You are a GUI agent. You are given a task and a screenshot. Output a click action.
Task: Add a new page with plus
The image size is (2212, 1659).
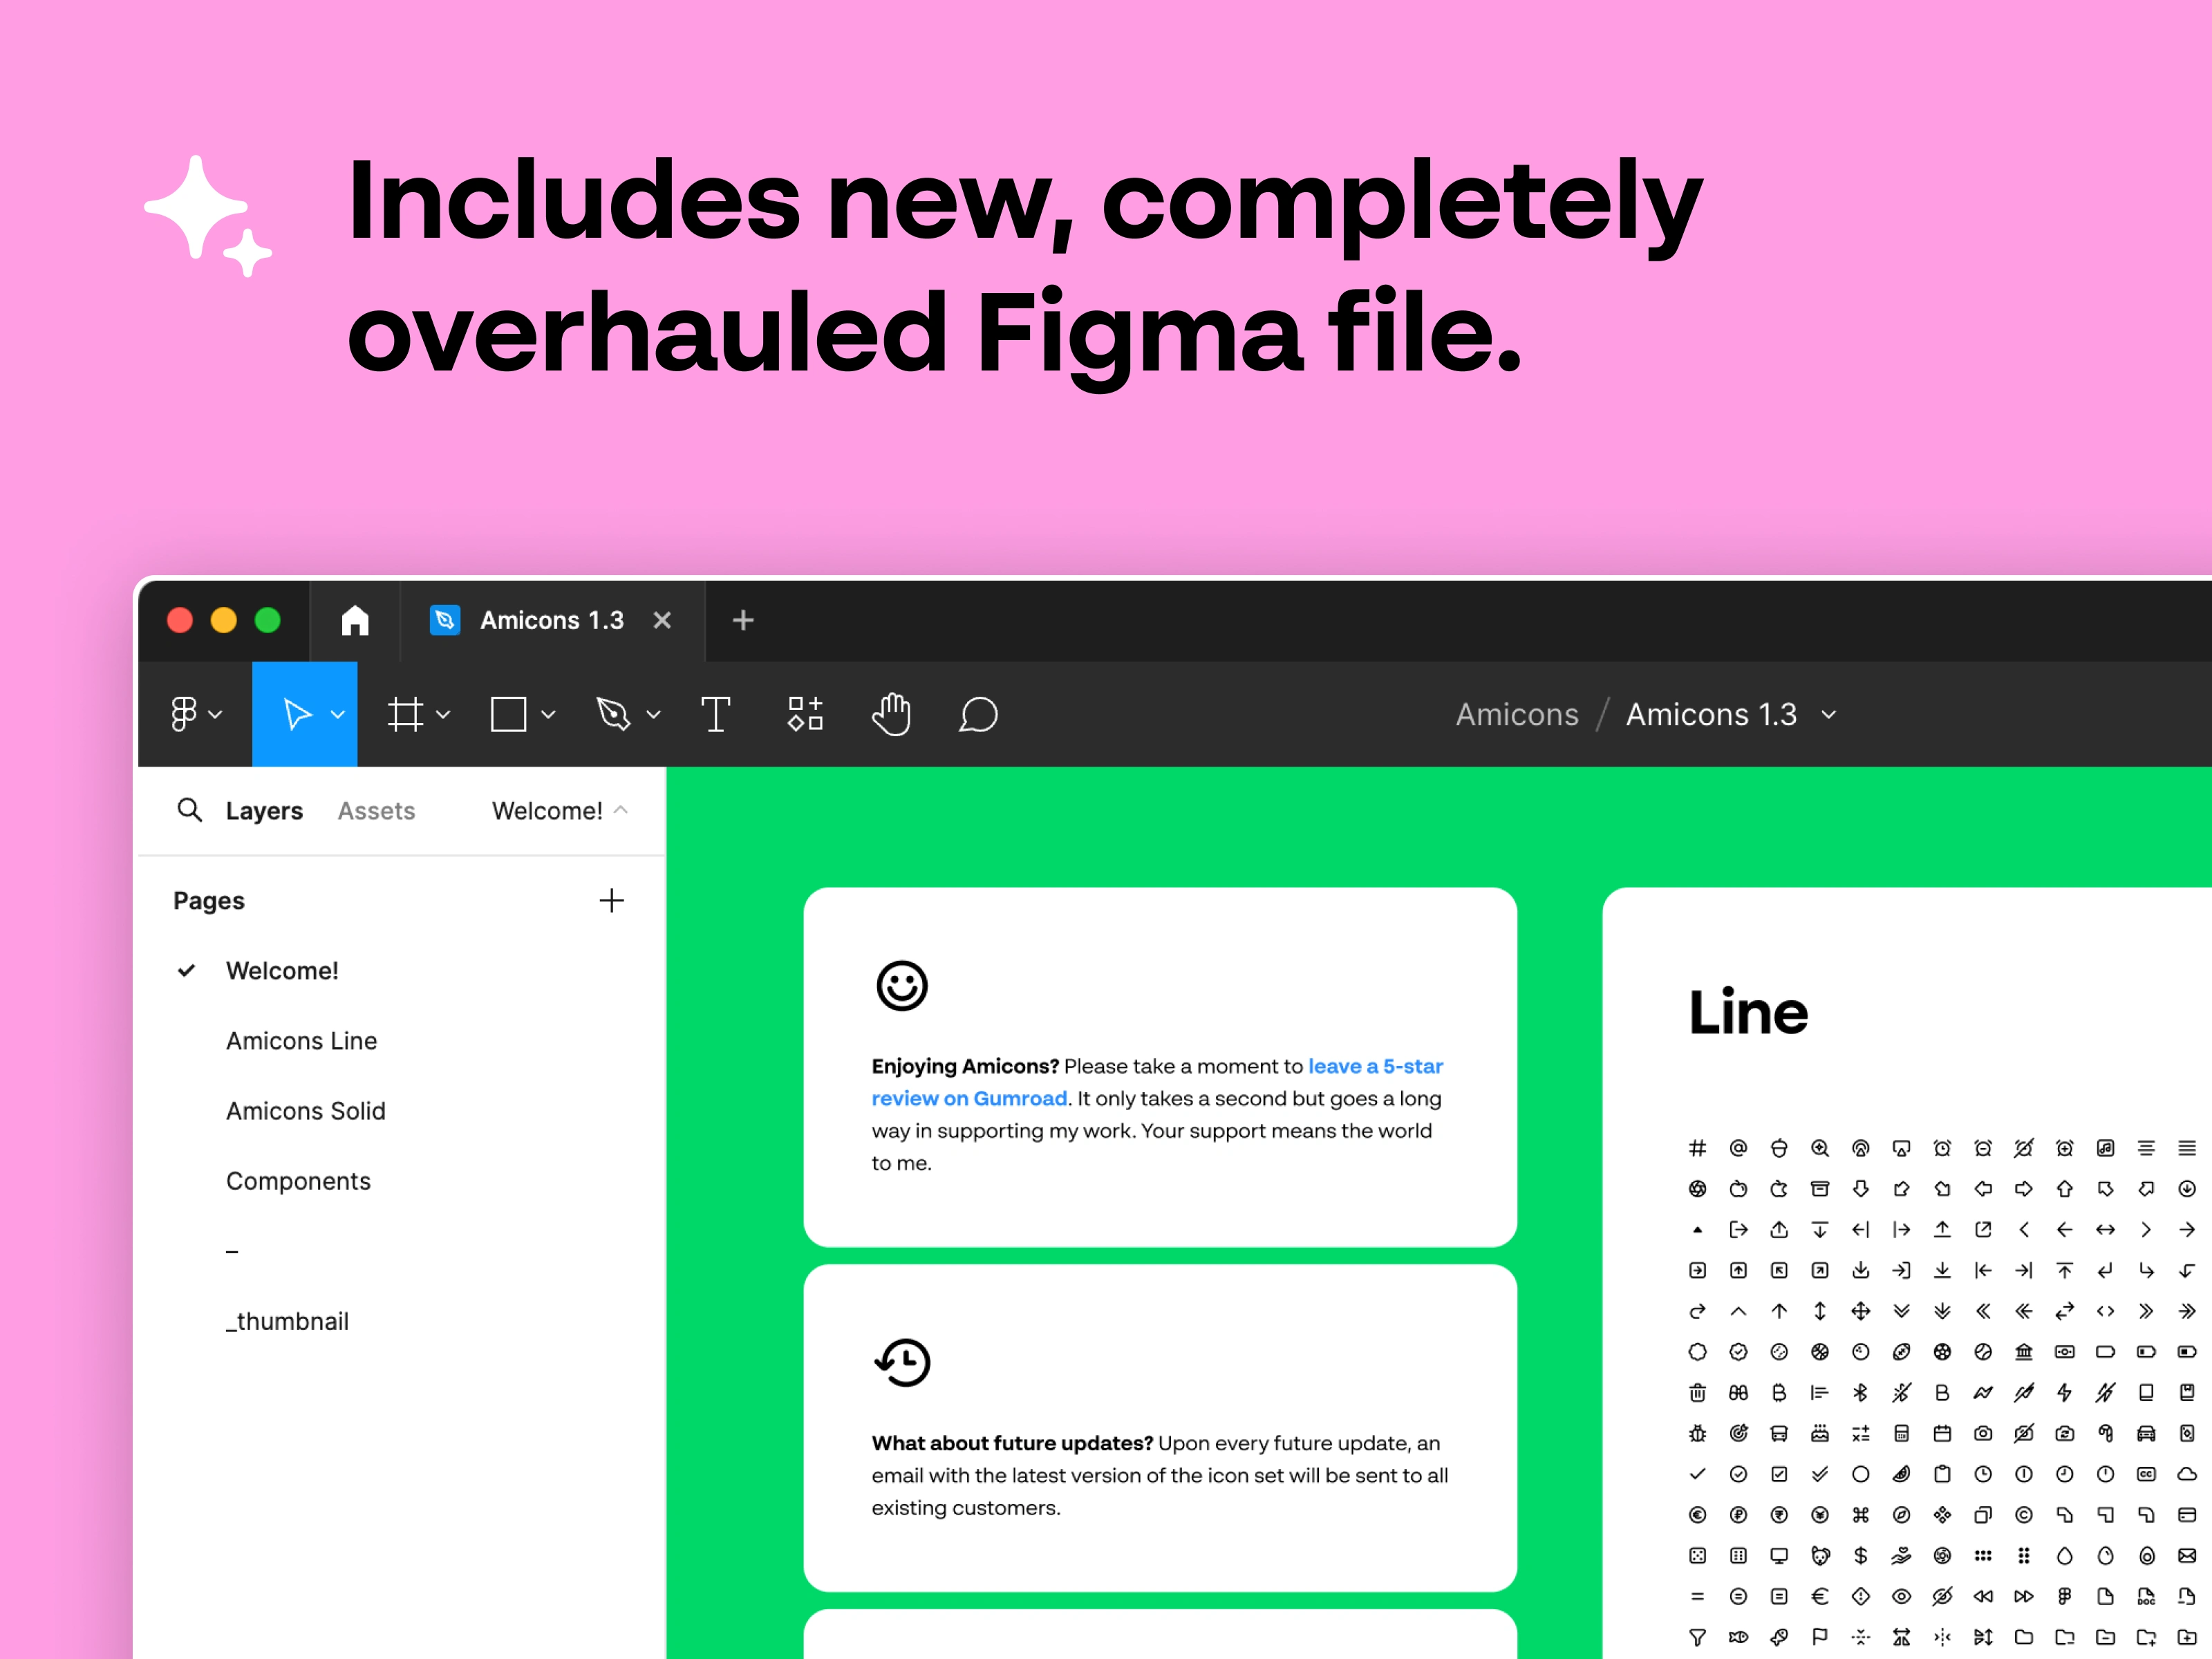(x=611, y=901)
